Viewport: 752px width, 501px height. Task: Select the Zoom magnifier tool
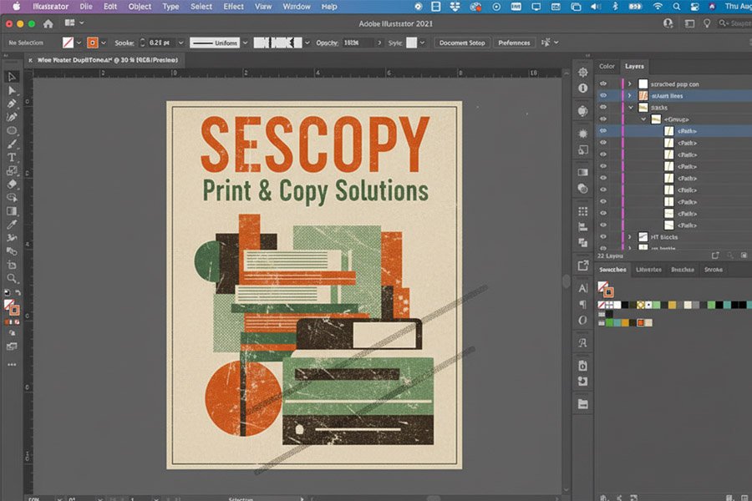point(12,278)
